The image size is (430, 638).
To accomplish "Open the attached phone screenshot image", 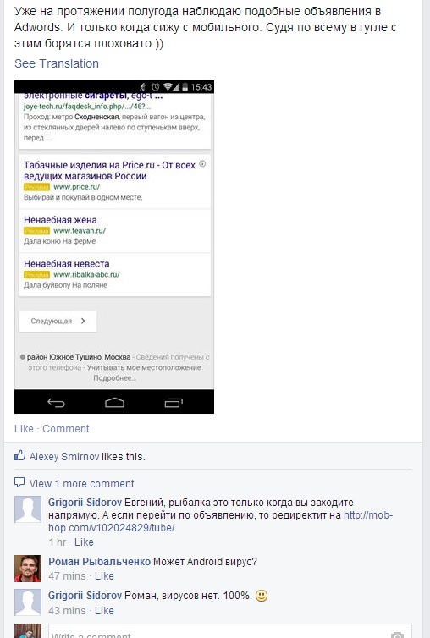I will 114,247.
